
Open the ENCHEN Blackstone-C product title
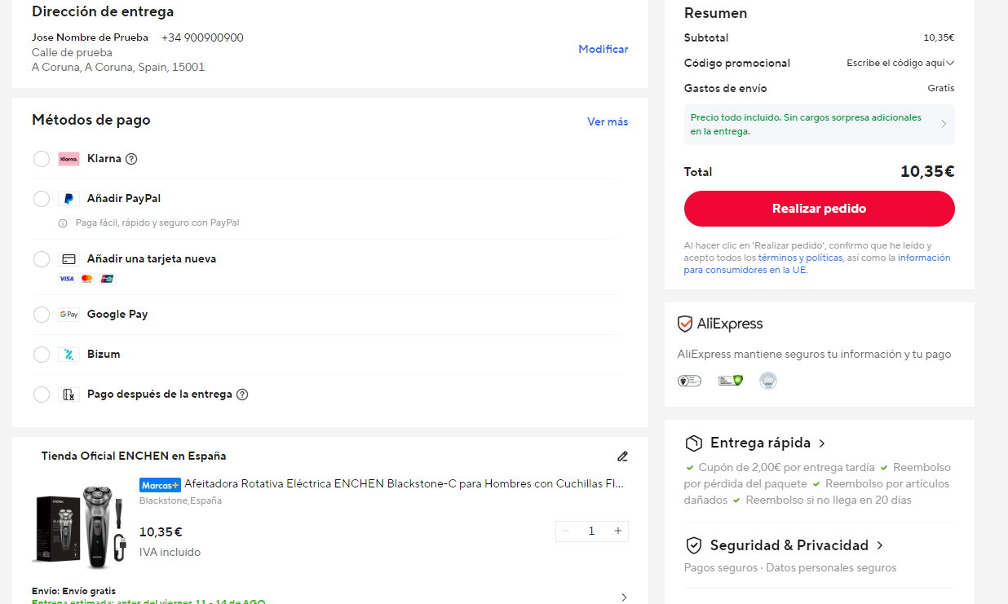click(405, 484)
